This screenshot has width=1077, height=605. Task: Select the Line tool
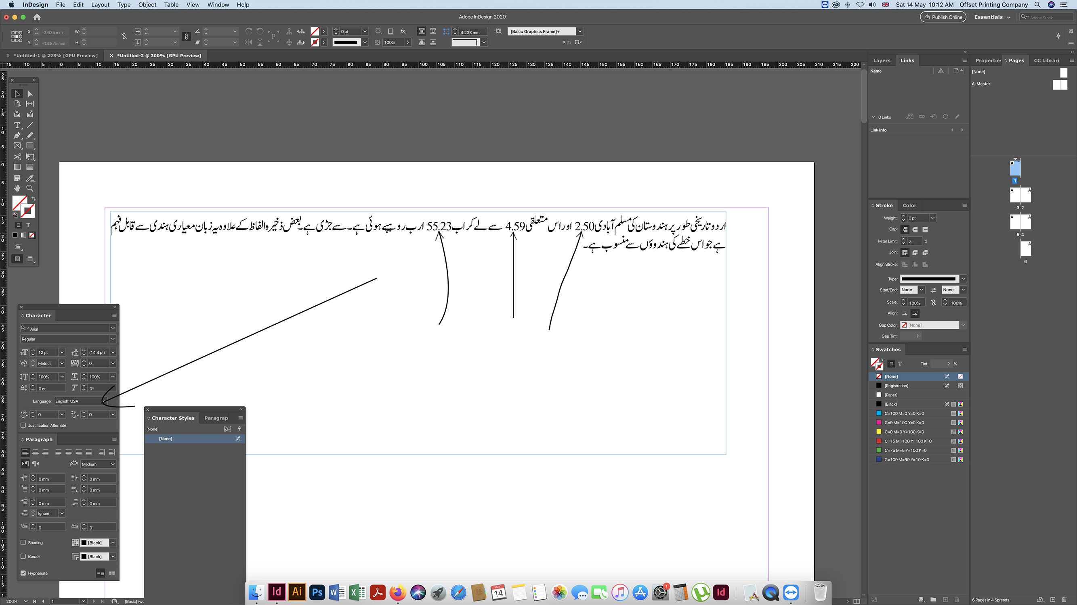[x=30, y=125]
